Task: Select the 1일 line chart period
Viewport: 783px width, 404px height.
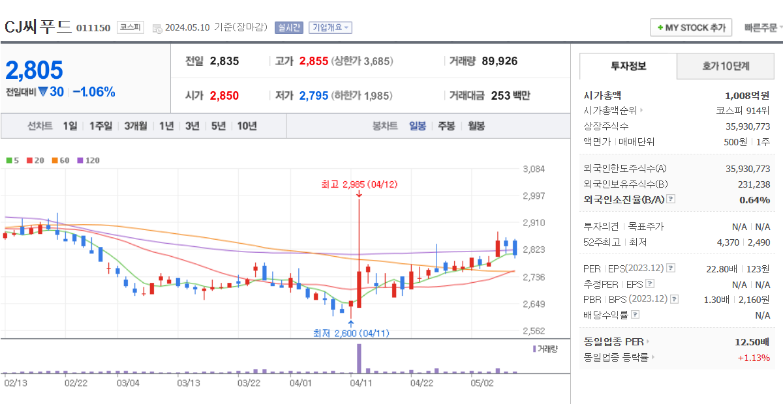Action: pos(70,126)
